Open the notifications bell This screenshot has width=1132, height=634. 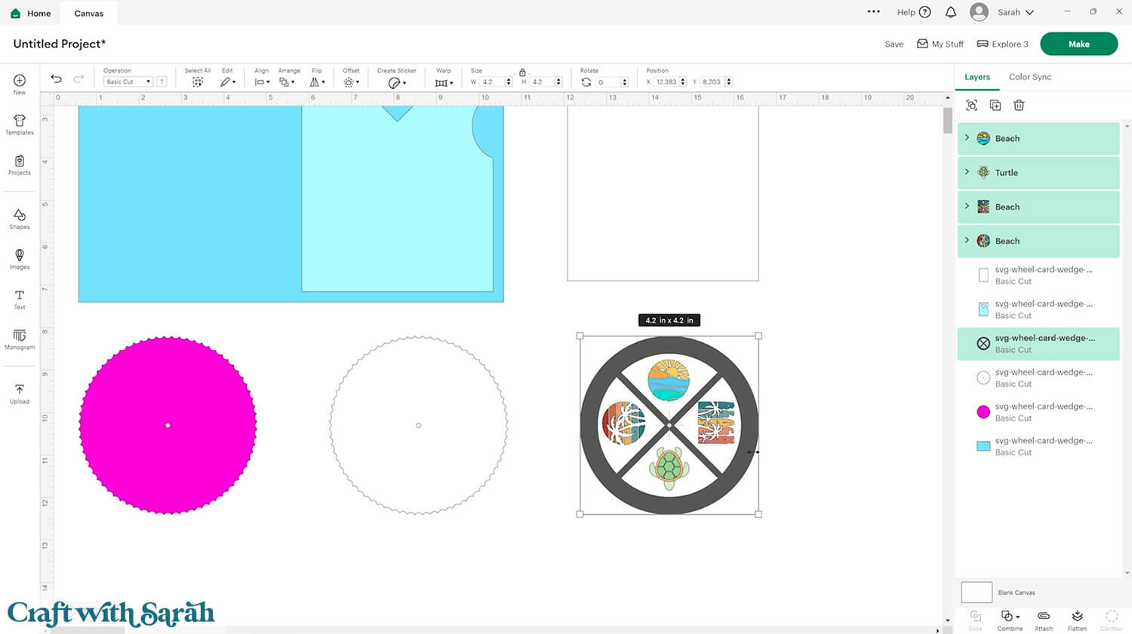coord(951,12)
